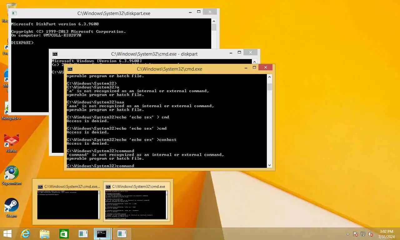This screenshot has width=400, height=240.
Task: Click the scroll-up arrow in front cmd.exe window
Action: click(x=270, y=77)
